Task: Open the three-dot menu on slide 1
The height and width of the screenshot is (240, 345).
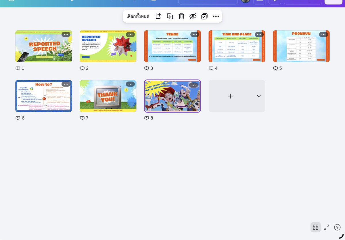Action: [66, 34]
